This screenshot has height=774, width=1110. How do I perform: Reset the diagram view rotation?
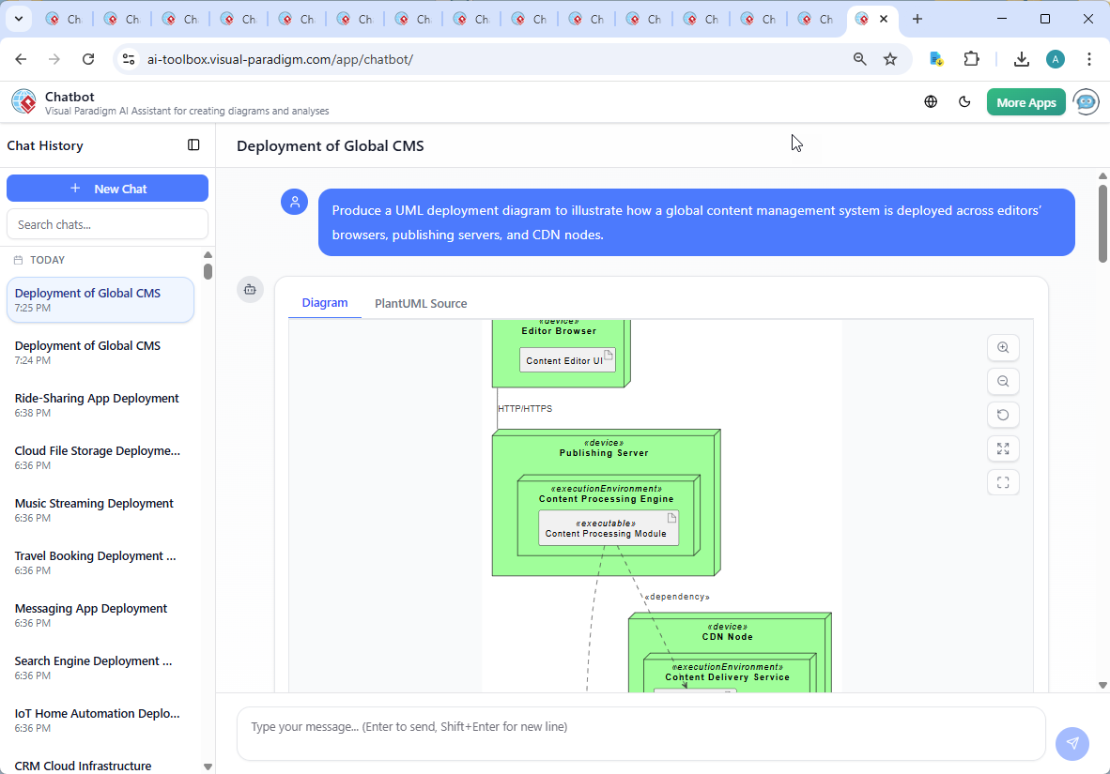coord(1003,415)
